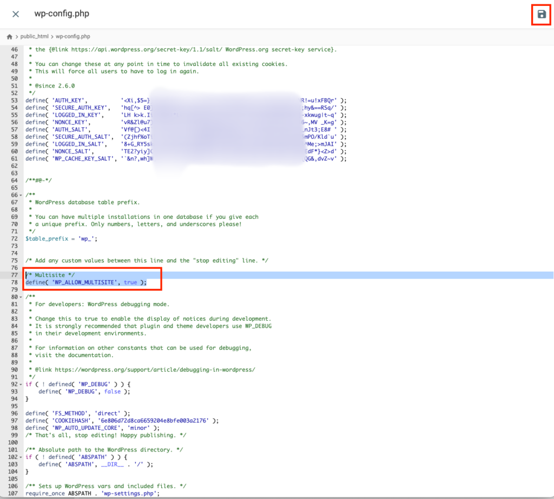Click the NONCE_KEY define line
Image resolution: width=554 pixels, height=499 pixels.
click(x=186, y=123)
